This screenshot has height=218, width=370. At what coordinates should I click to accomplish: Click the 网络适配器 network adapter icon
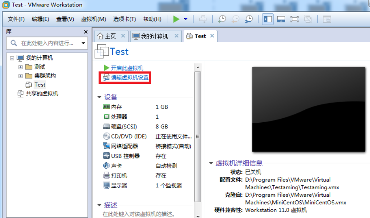[106, 146]
